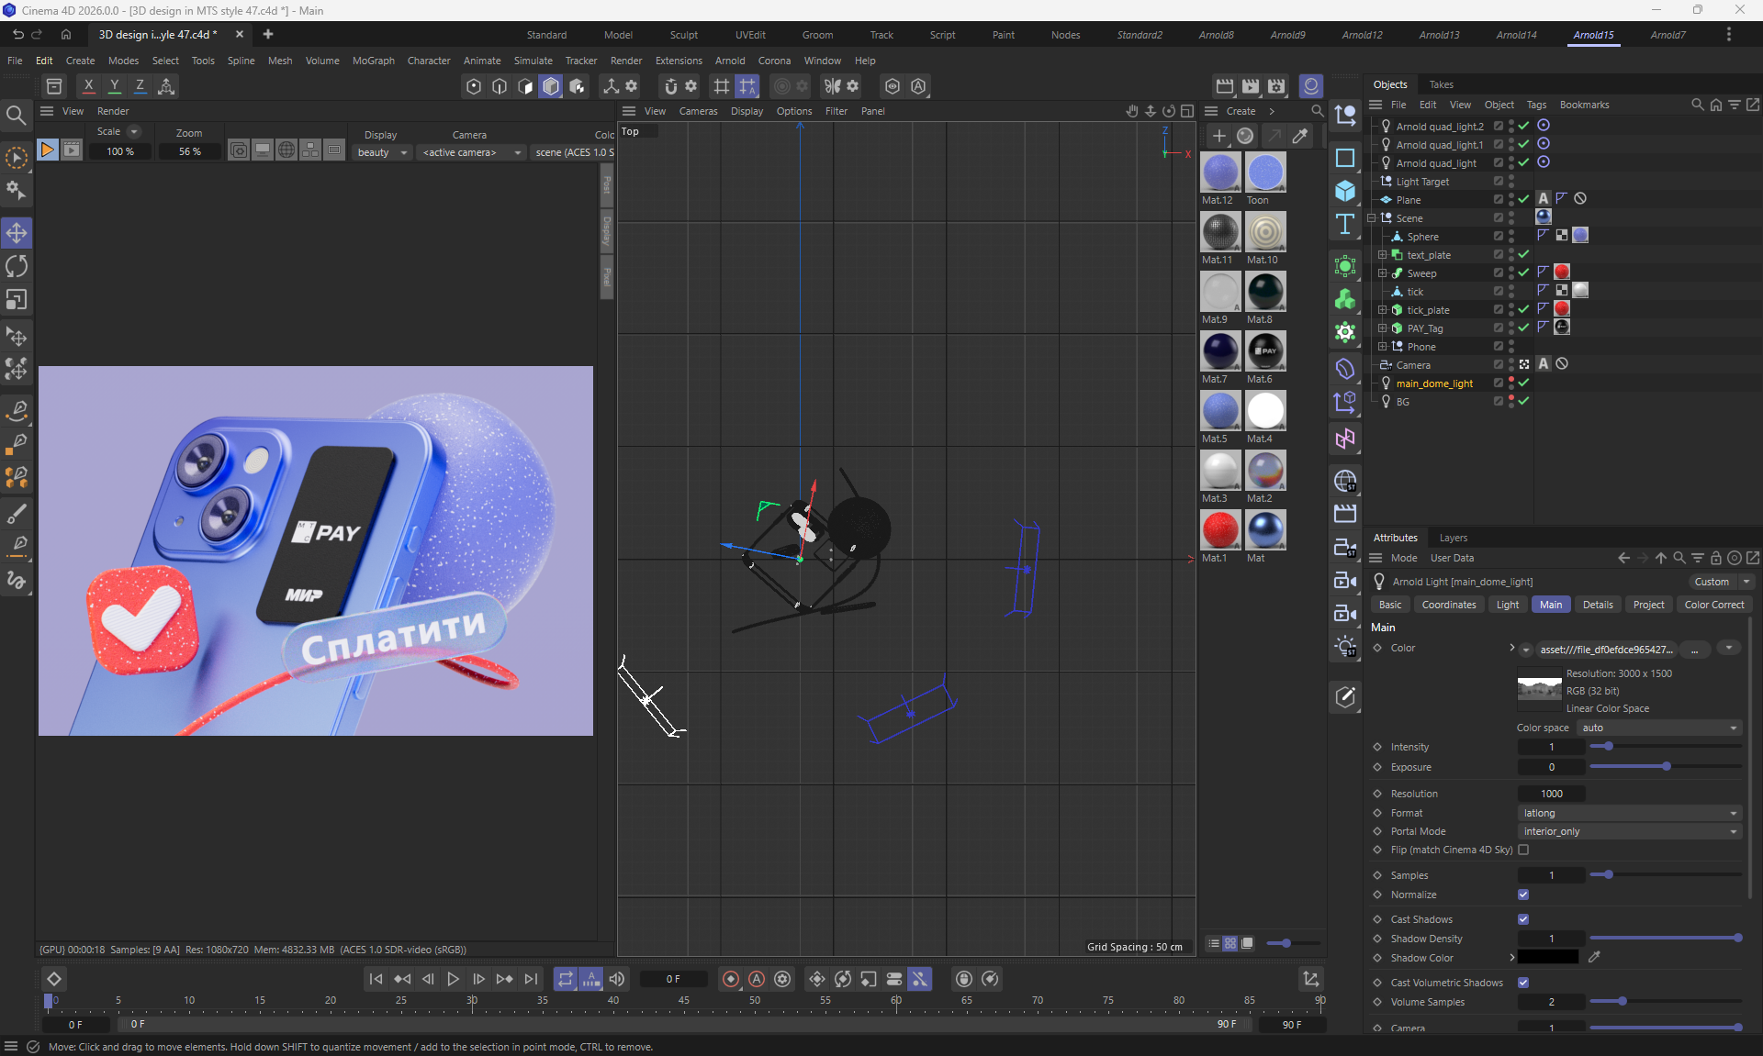The image size is (1763, 1056).
Task: Click the Text object tool icon
Action: click(x=1345, y=225)
